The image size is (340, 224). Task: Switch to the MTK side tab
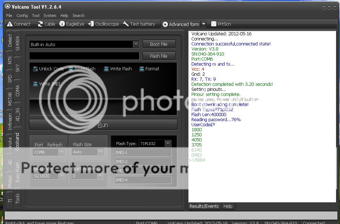[10, 60]
